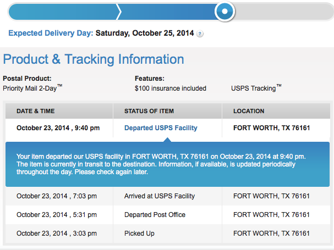The width and height of the screenshot is (334, 250).
Task: Click the October 23, 2014, 9:40 pm entry
Action: 58,128
